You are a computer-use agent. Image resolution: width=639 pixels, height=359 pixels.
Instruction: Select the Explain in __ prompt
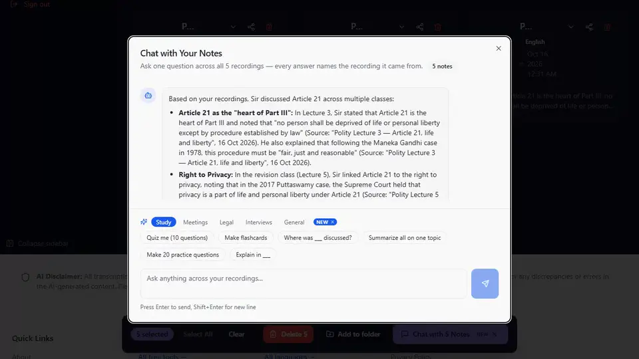click(253, 255)
